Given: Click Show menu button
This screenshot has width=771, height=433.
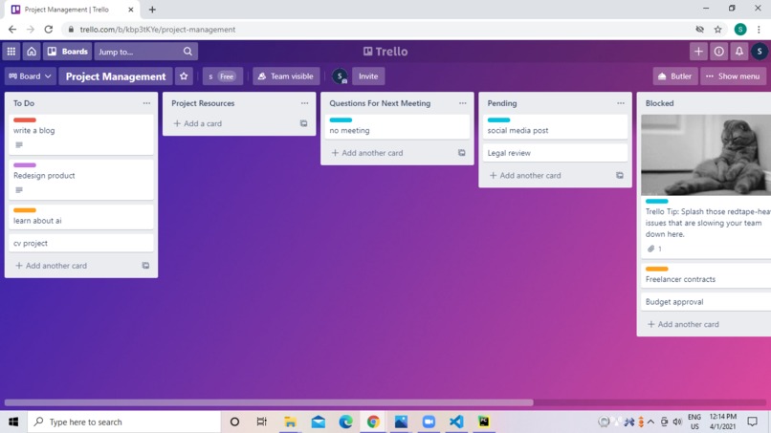Looking at the screenshot, I should 733,76.
